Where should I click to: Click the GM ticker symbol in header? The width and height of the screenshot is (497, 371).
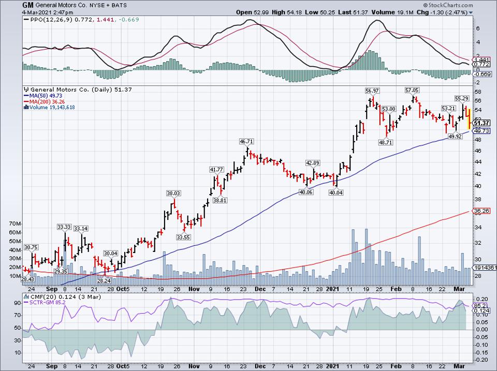tap(28, 4)
